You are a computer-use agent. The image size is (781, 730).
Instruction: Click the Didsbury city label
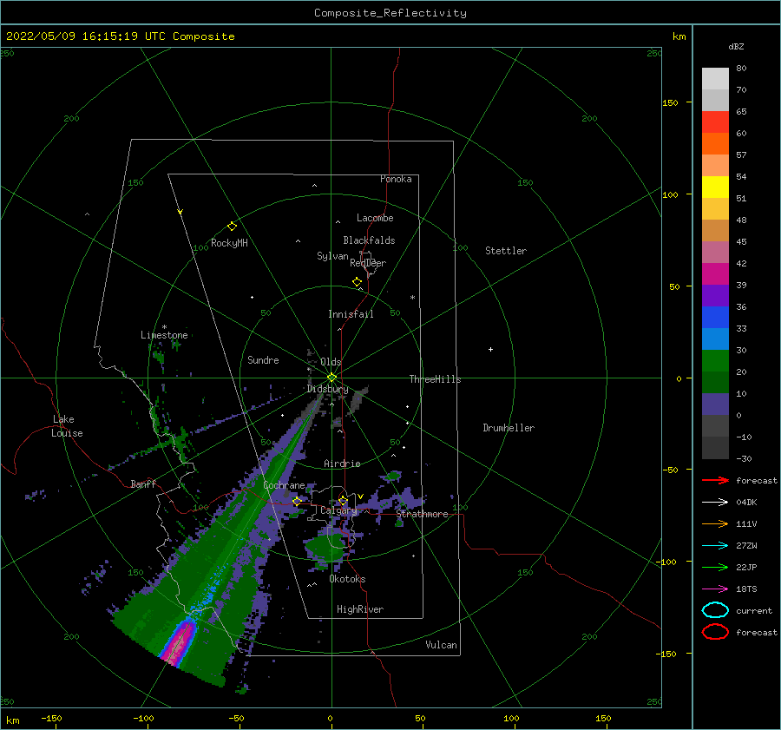[328, 389]
